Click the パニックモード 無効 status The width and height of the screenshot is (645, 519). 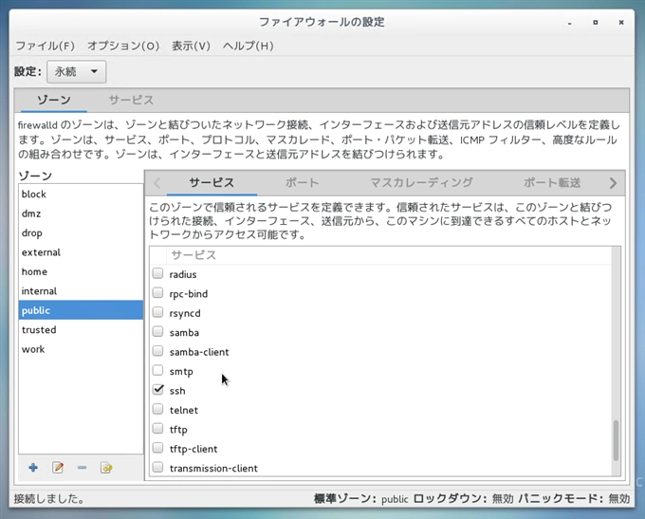pyautogui.click(x=574, y=499)
